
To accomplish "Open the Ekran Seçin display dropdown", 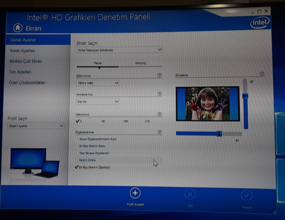I will [119, 50].
